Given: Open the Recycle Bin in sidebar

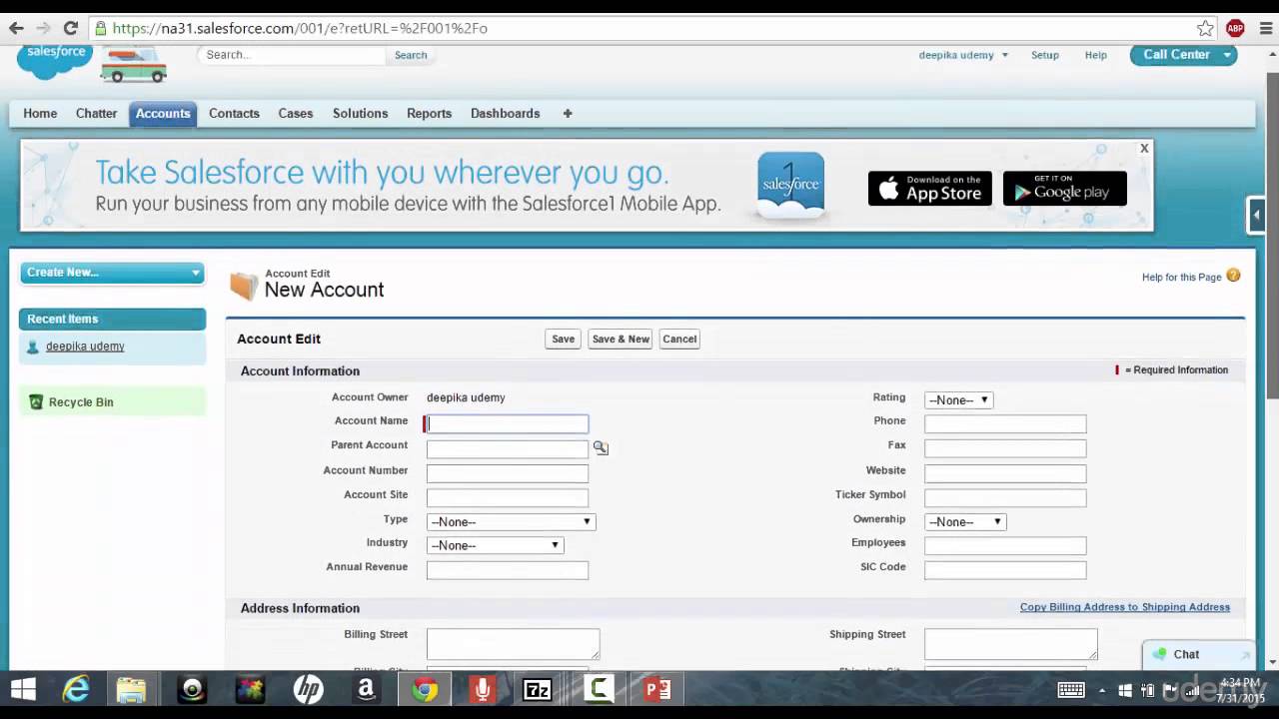Looking at the screenshot, I should click(x=81, y=402).
